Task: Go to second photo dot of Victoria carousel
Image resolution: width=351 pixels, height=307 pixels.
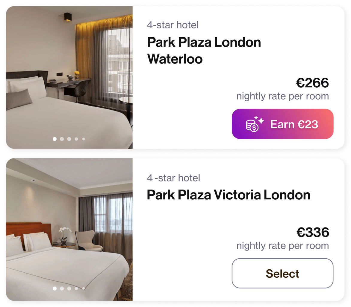Action: [62, 288]
